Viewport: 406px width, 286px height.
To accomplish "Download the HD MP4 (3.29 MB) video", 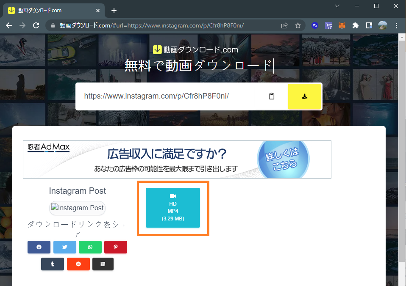I will pos(173,208).
